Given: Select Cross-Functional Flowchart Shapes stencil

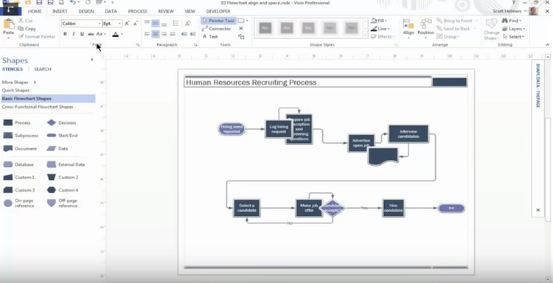Looking at the screenshot, I should coord(38,107).
